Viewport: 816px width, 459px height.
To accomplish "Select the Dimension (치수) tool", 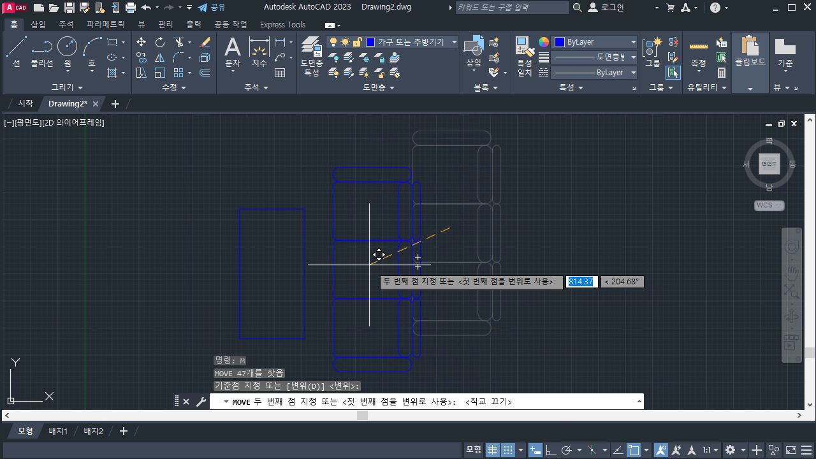I will pyautogui.click(x=259, y=52).
